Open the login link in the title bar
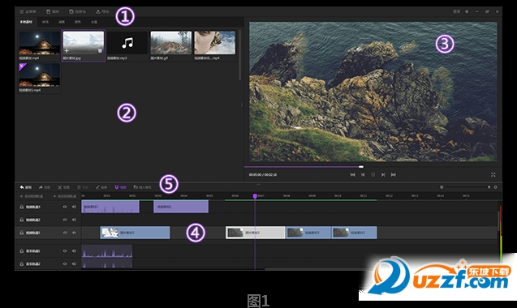The height and width of the screenshot is (308, 517). coord(456,11)
